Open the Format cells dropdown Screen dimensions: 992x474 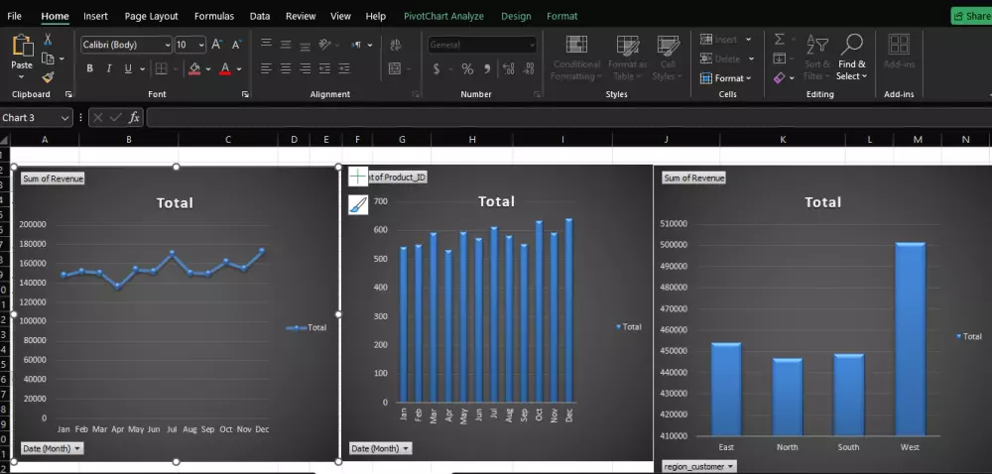[726, 78]
